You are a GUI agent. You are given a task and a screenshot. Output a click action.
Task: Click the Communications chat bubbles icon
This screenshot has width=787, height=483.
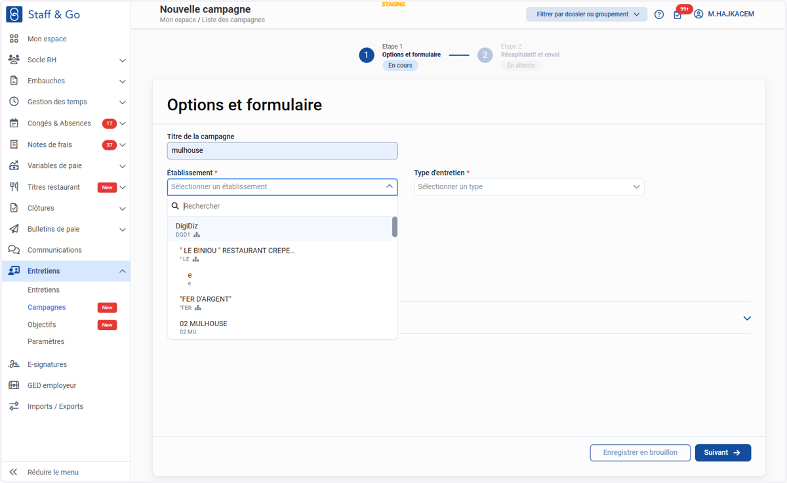14,250
